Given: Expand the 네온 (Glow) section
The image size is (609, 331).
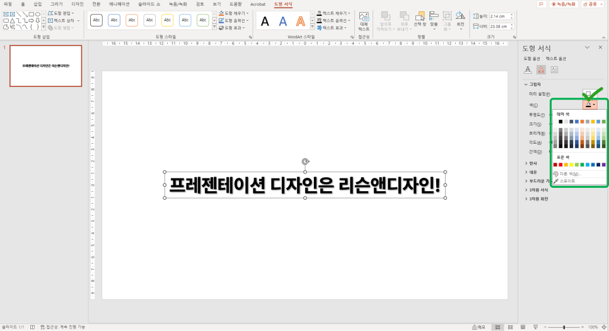Looking at the screenshot, I should click(x=531, y=172).
